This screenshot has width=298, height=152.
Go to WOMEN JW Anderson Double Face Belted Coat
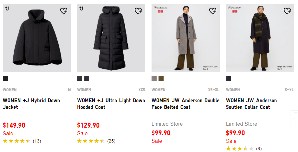185,104
